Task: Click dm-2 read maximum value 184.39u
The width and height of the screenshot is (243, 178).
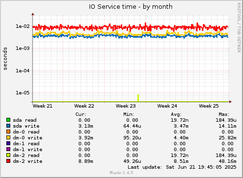Action: 226,156
